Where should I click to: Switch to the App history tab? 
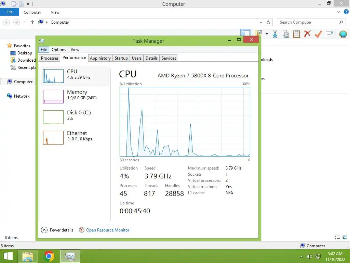click(x=100, y=58)
